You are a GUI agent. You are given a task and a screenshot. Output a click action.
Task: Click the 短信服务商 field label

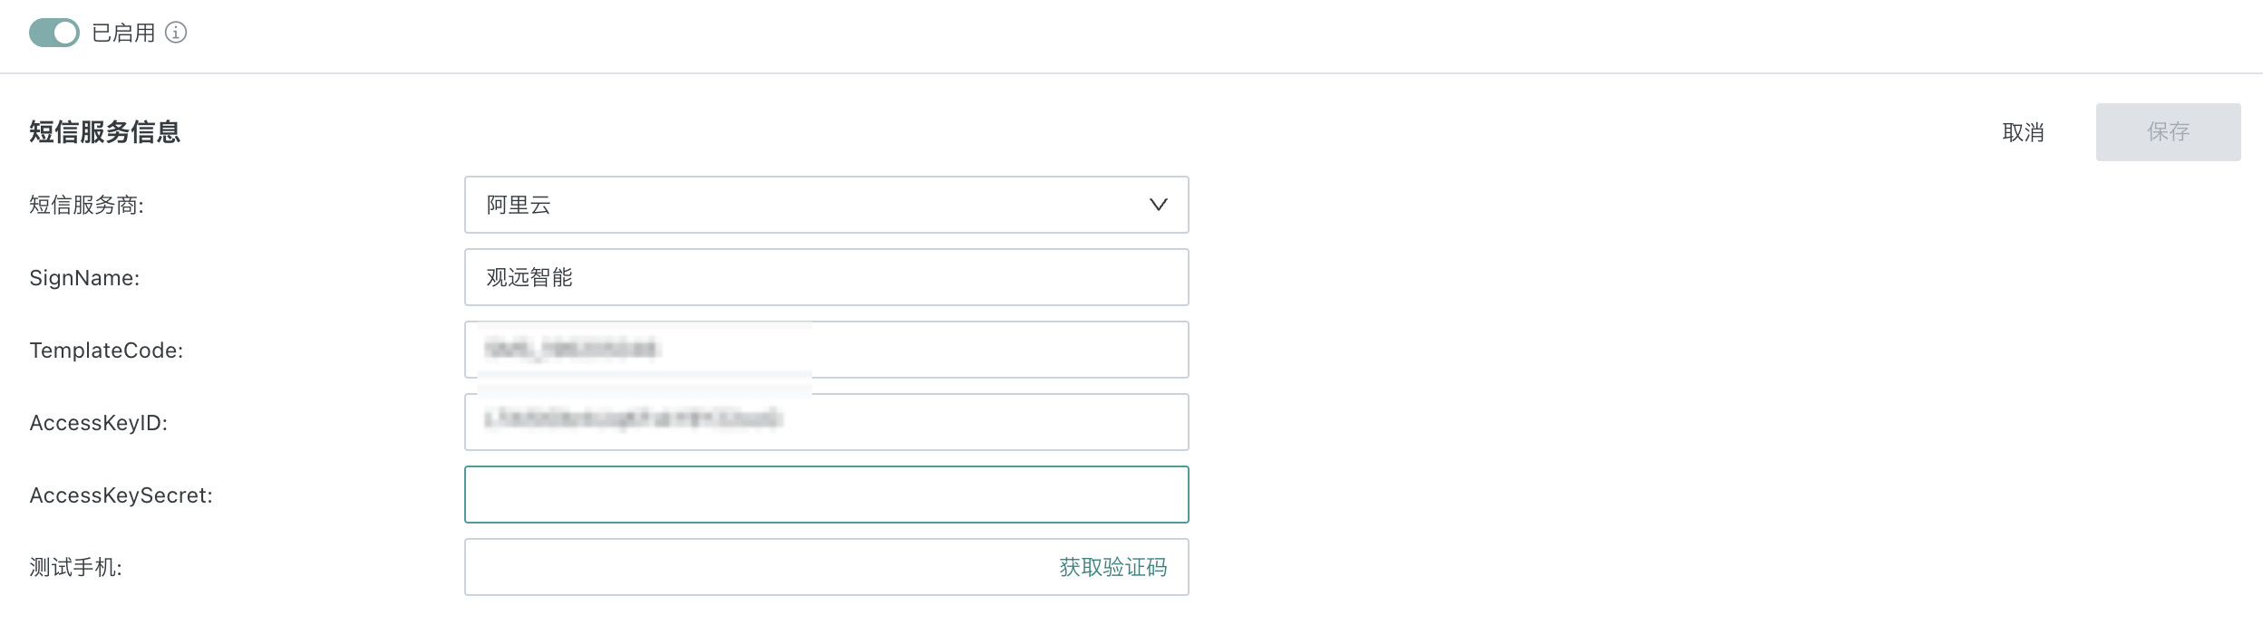[86, 205]
